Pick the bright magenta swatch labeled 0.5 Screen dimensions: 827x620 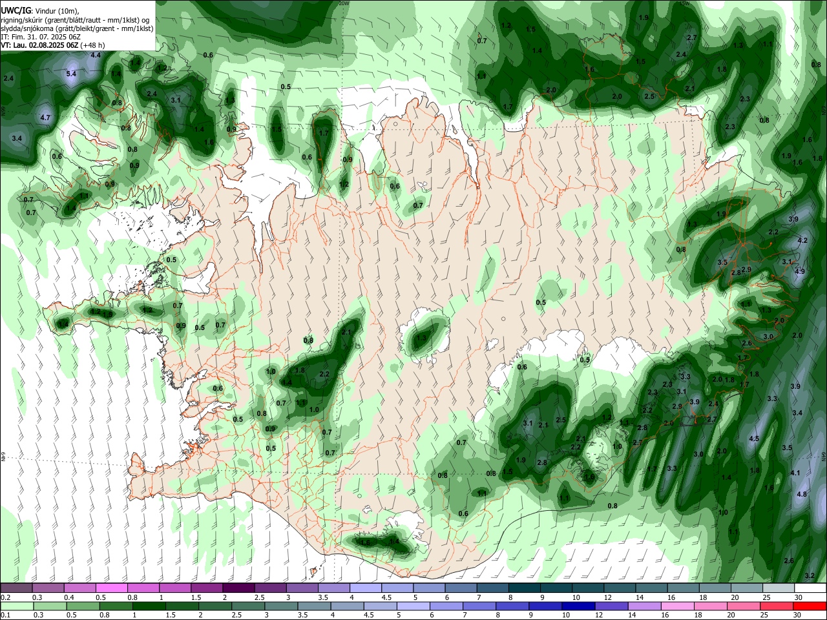111,588
